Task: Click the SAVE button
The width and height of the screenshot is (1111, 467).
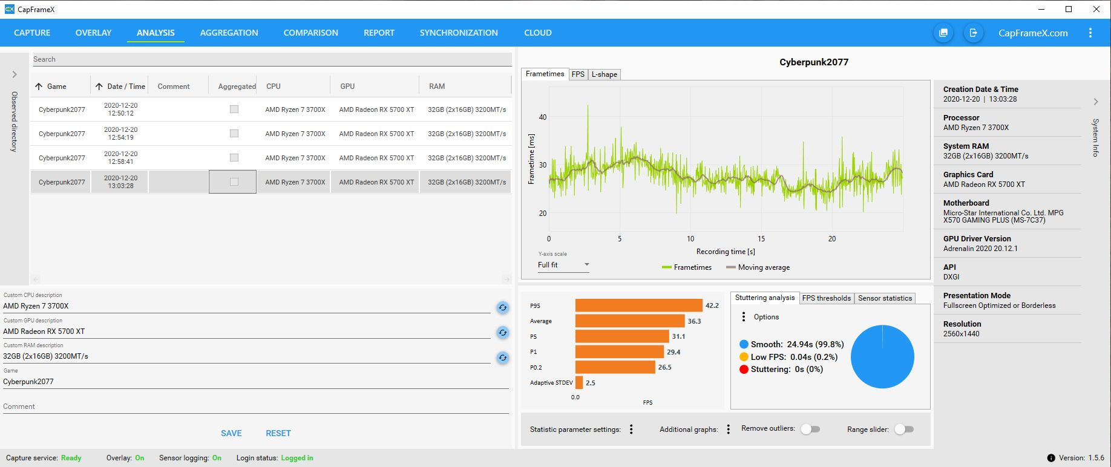Action: 231,433
